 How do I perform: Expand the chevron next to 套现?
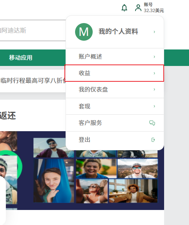(154, 106)
